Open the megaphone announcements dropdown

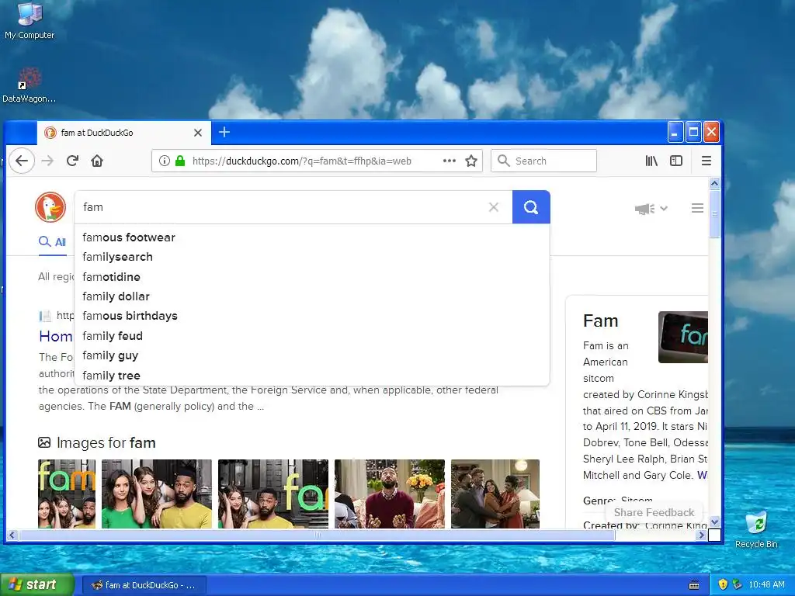651,208
